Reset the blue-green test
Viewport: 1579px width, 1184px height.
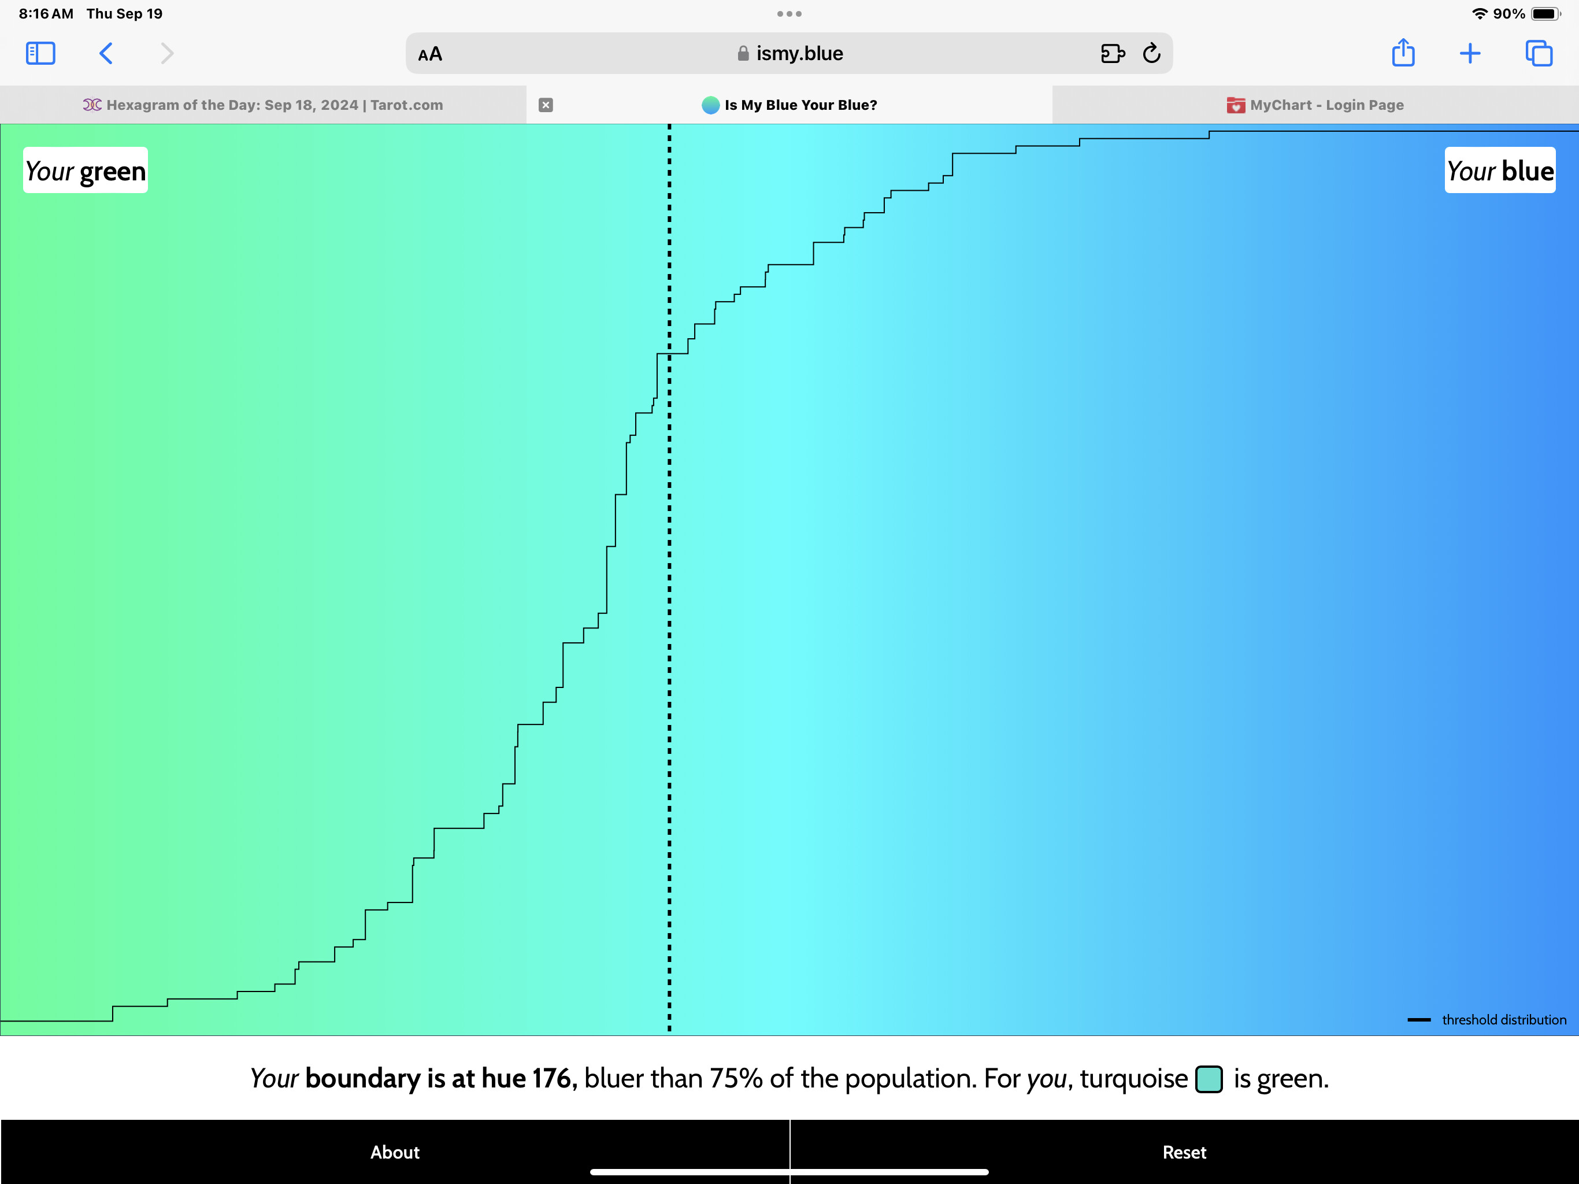(x=1184, y=1152)
